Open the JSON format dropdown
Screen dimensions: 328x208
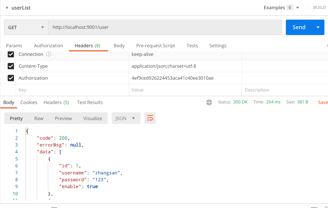coord(126,118)
